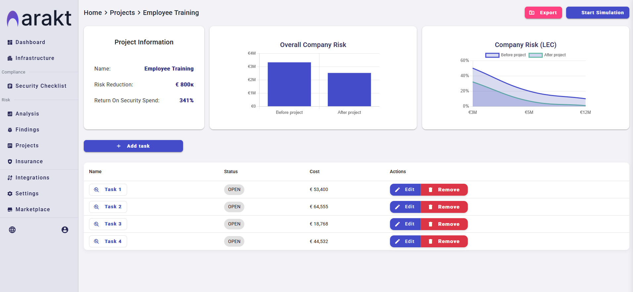This screenshot has width=633, height=292.
Task: Toggle 'Before project' legend series in LEC chart
Action: [x=506, y=55]
